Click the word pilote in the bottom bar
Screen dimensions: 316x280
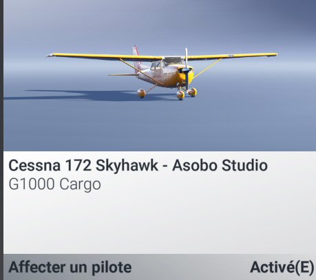pyautogui.click(x=112, y=268)
